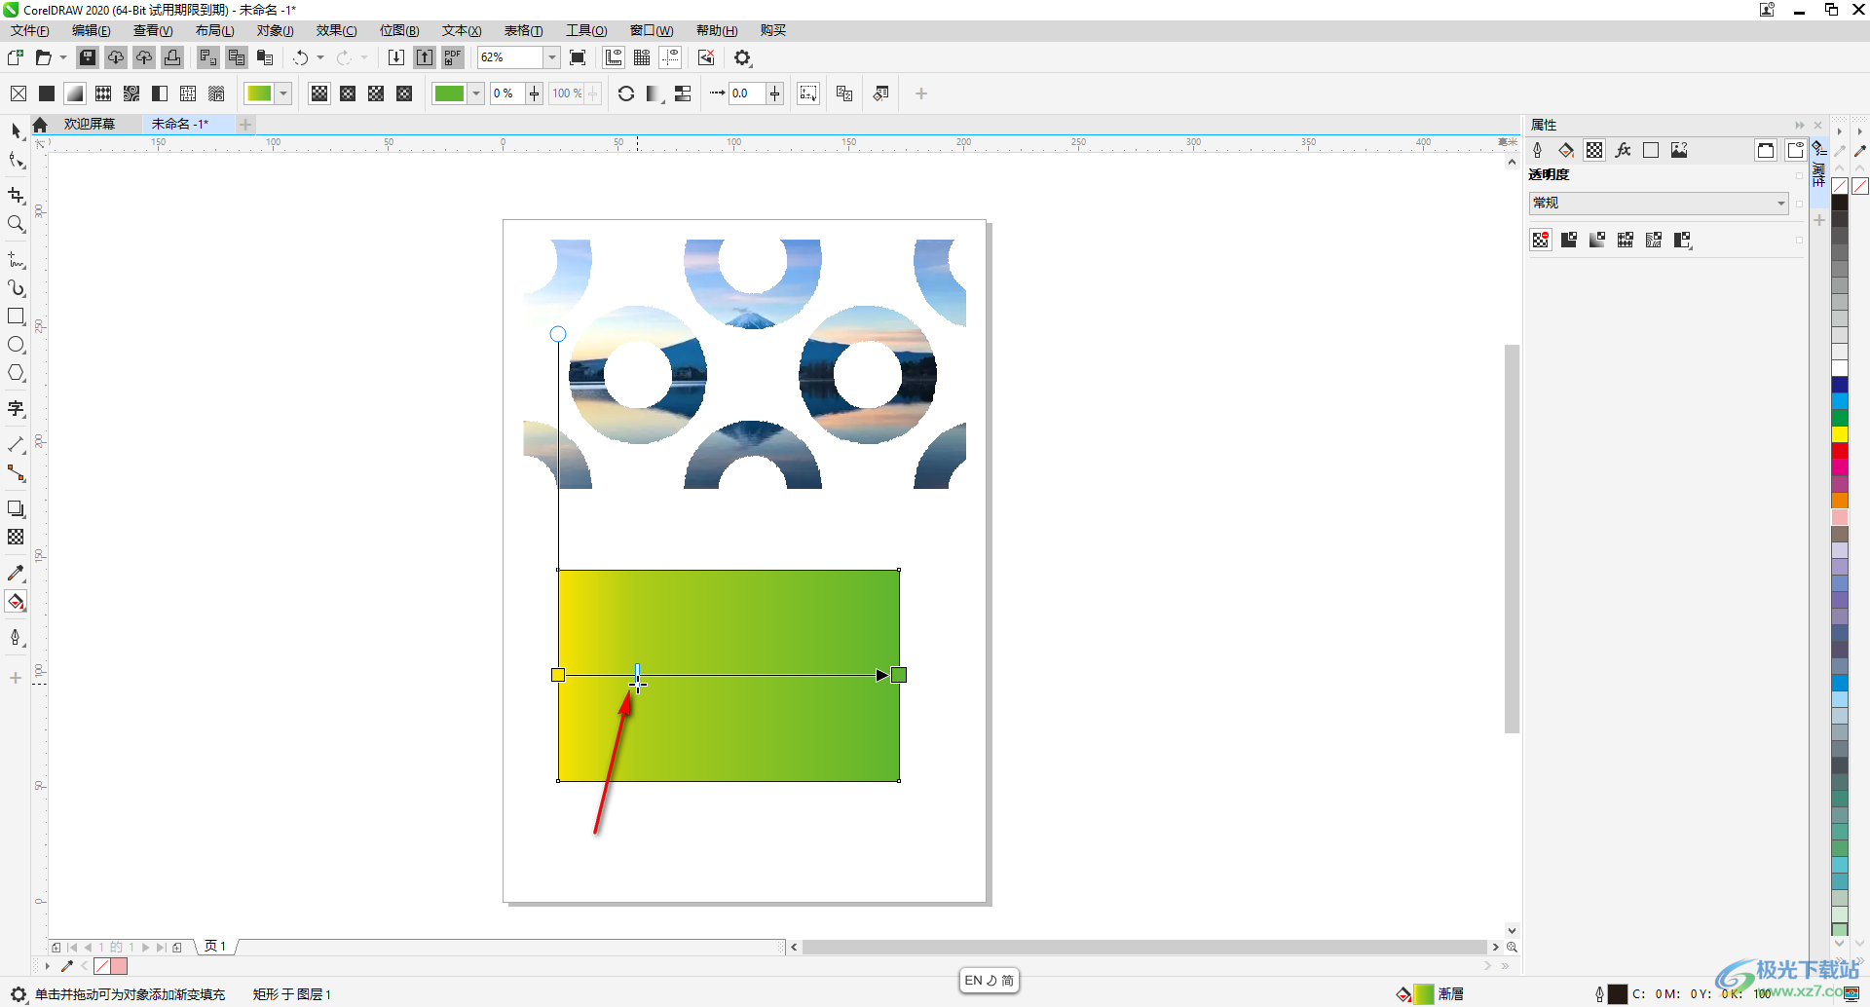
Task: Expand the Open file dropdown arrow
Action: (x=63, y=57)
